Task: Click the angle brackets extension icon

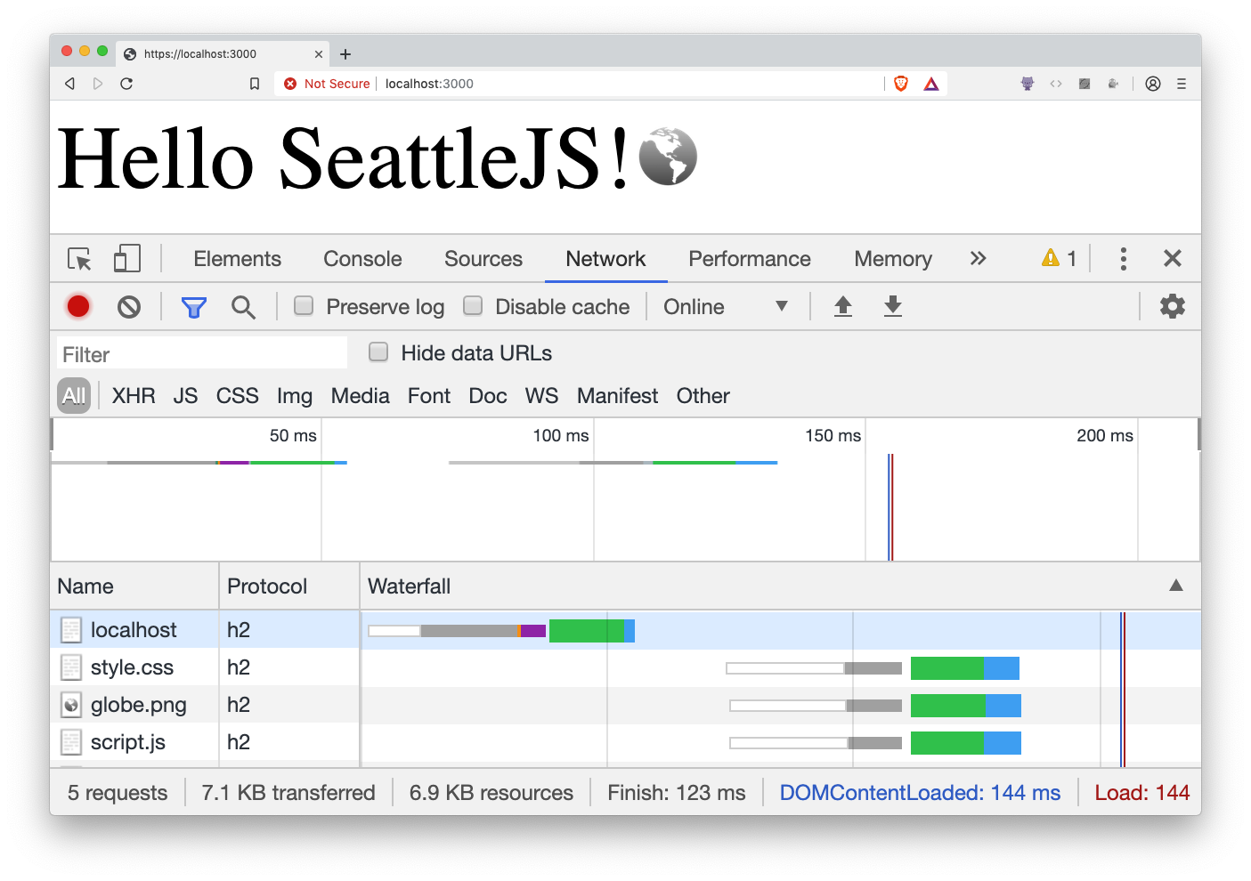Action: tap(1056, 84)
